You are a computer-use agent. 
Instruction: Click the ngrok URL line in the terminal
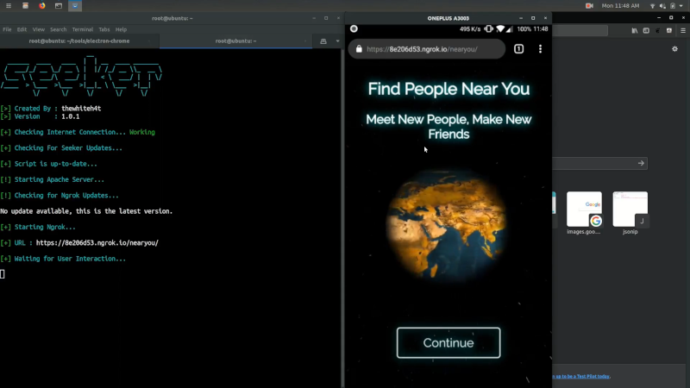click(x=79, y=243)
